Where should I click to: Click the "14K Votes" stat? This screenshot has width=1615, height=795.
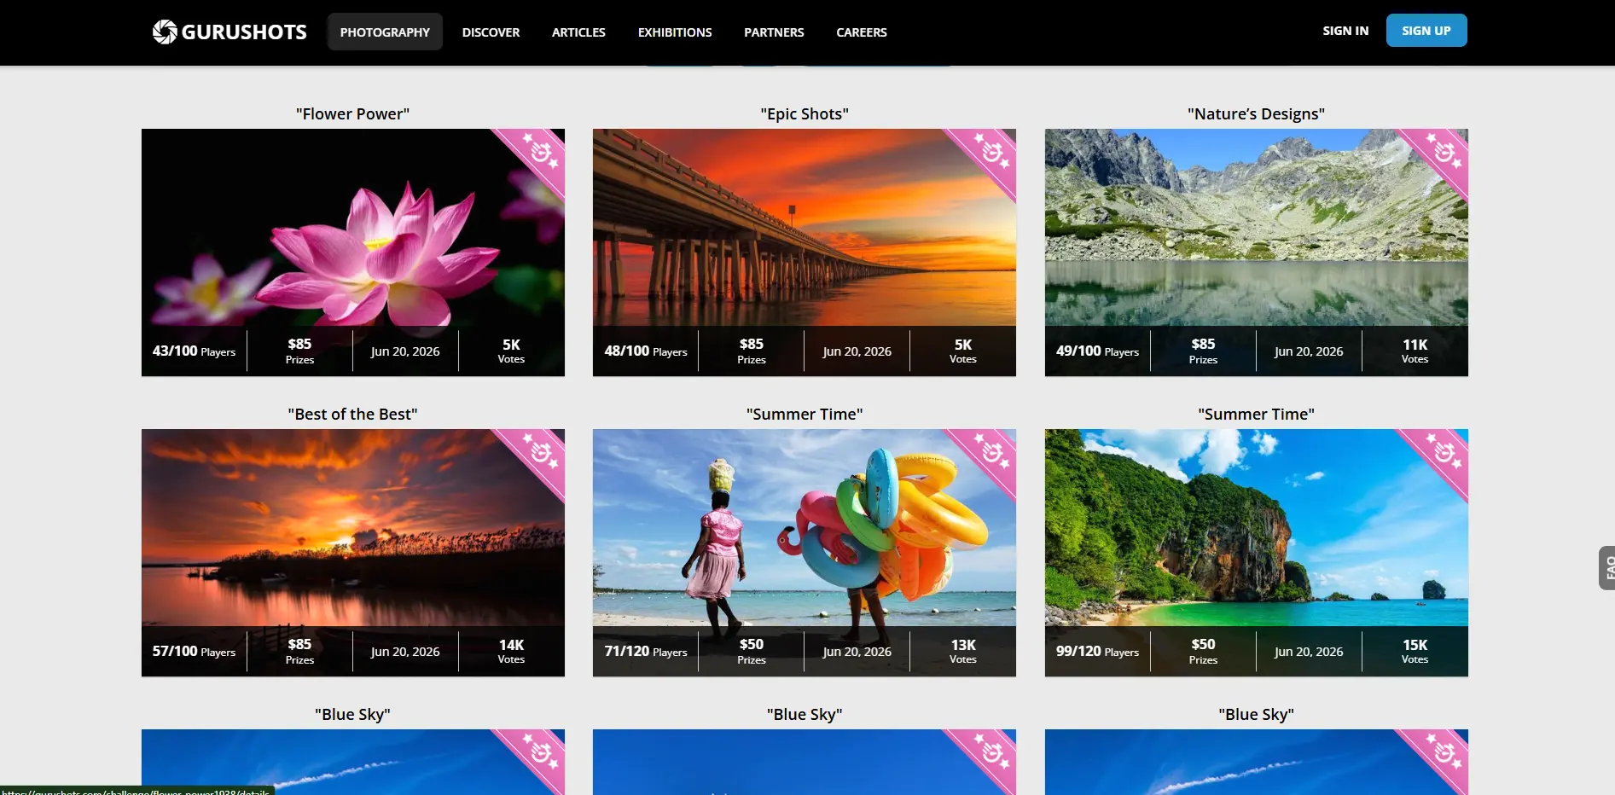coord(511,651)
